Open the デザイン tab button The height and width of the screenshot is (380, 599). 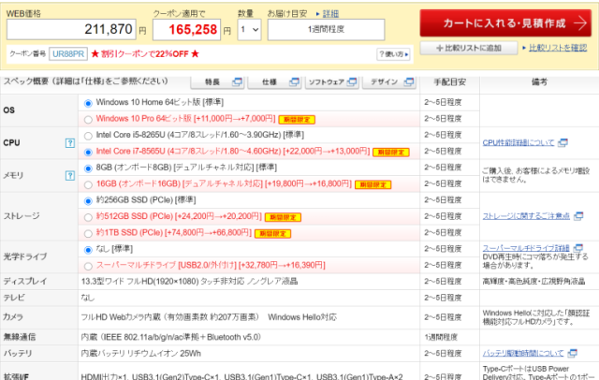pyautogui.click(x=389, y=81)
